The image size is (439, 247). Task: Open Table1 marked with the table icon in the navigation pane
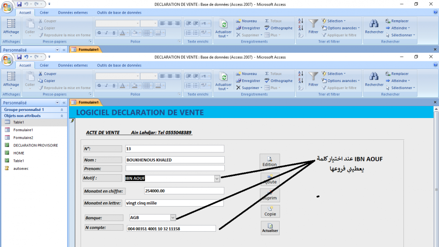pos(18,122)
